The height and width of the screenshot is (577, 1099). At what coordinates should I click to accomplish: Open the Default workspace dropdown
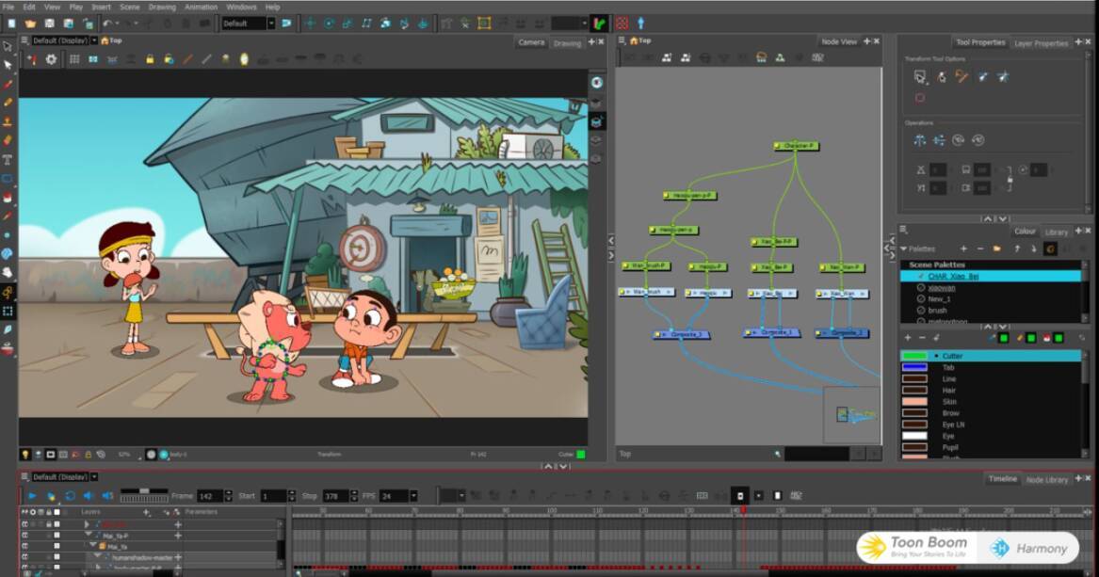pos(271,24)
